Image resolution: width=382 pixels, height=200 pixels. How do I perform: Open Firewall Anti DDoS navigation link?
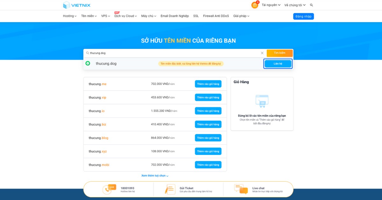[216, 16]
